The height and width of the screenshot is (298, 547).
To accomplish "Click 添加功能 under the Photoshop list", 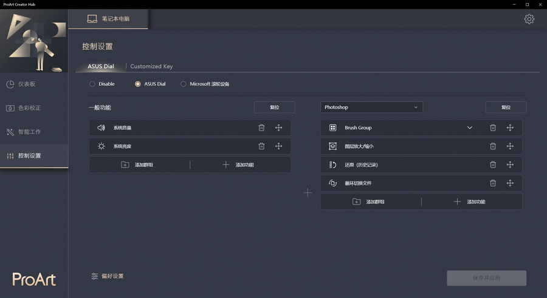I will point(470,201).
